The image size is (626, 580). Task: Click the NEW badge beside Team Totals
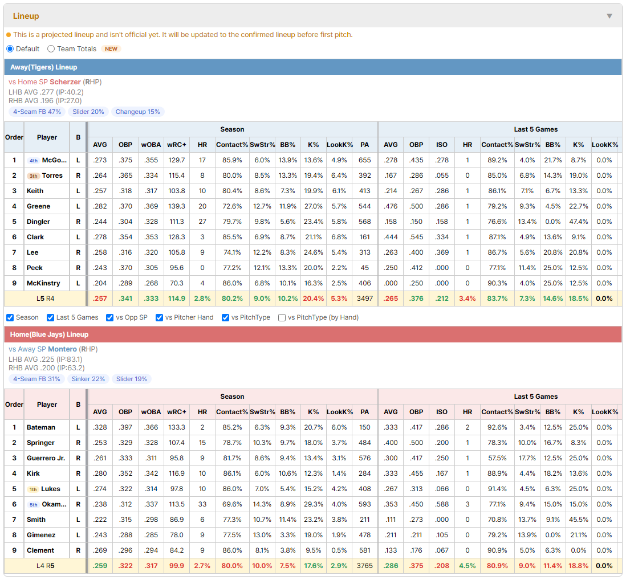click(111, 48)
